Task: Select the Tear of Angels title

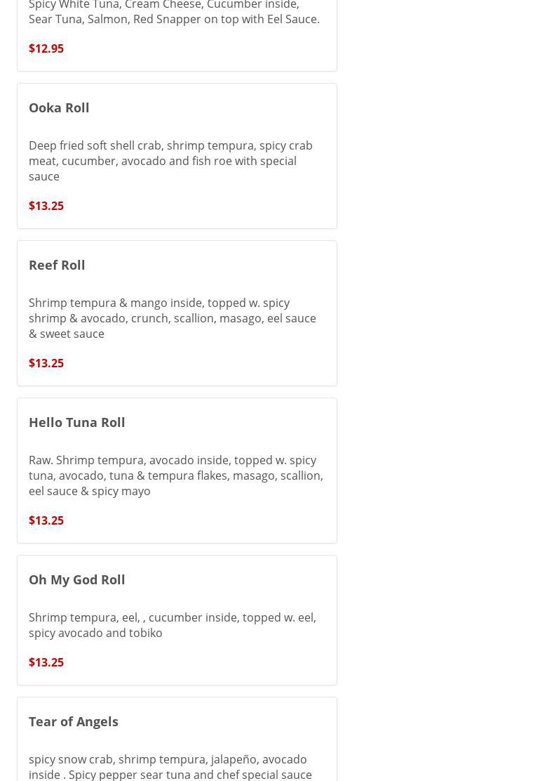Action: coord(73,721)
